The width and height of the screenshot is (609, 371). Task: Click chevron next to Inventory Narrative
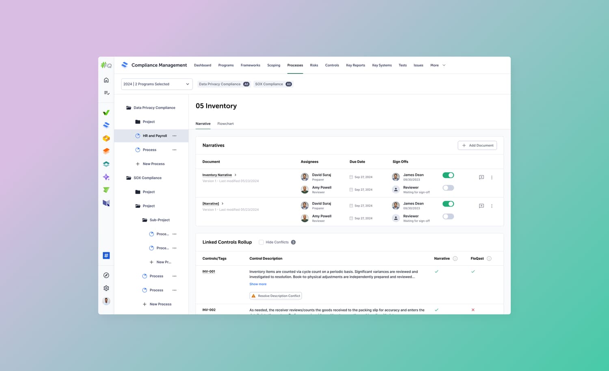pos(235,175)
